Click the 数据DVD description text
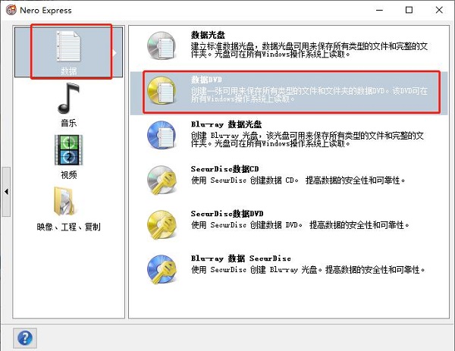Image resolution: width=455 pixels, height=351 pixels. pyautogui.click(x=309, y=95)
